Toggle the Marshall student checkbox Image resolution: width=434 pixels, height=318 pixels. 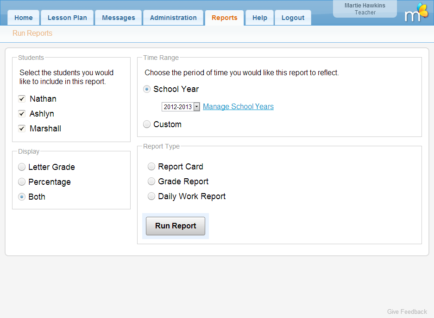(x=22, y=129)
